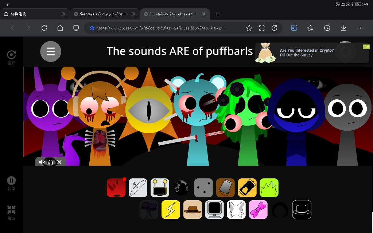This screenshot has width=373, height=233.
Task: Open the crypto survey advertisement
Action: pyautogui.click(x=312, y=53)
